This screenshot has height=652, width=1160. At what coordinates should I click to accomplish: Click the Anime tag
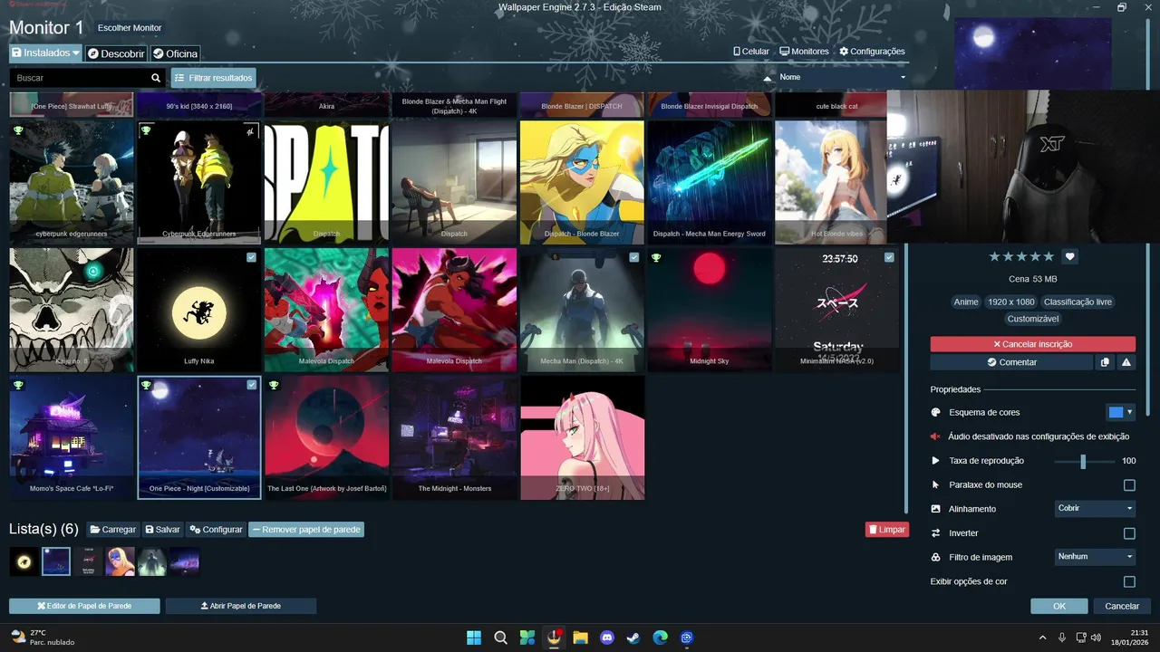point(966,302)
